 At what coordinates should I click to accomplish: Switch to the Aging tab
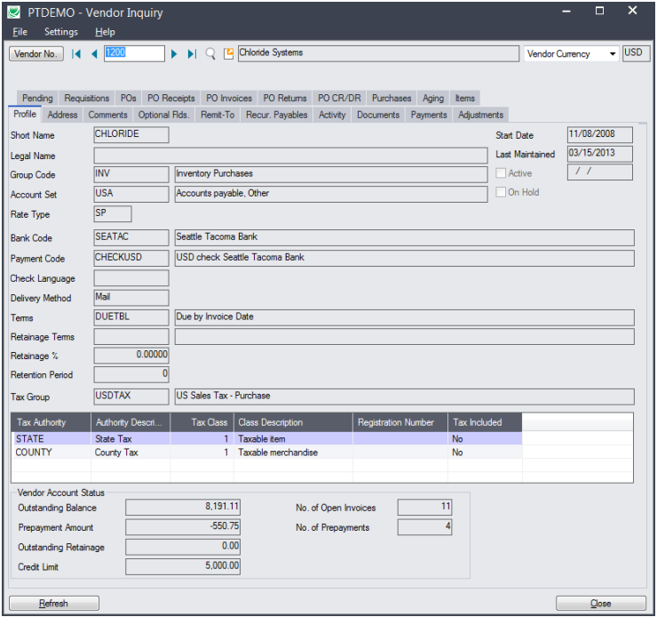coord(433,98)
